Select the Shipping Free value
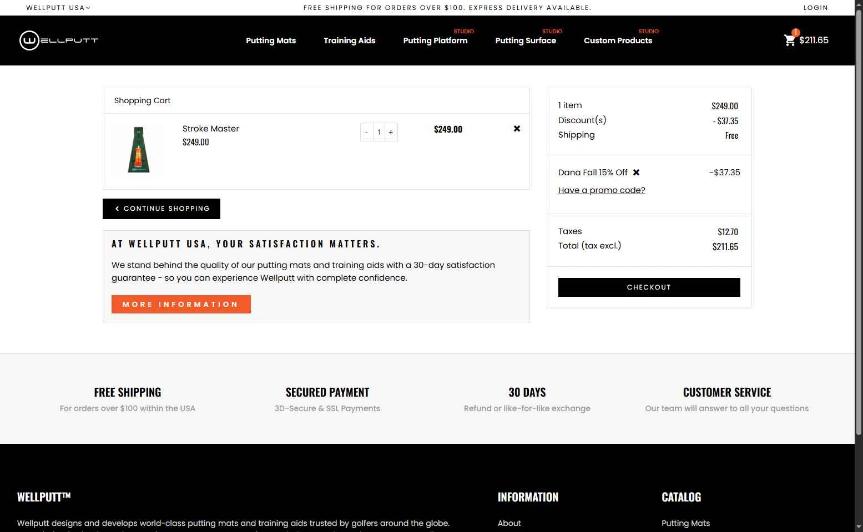 731,135
